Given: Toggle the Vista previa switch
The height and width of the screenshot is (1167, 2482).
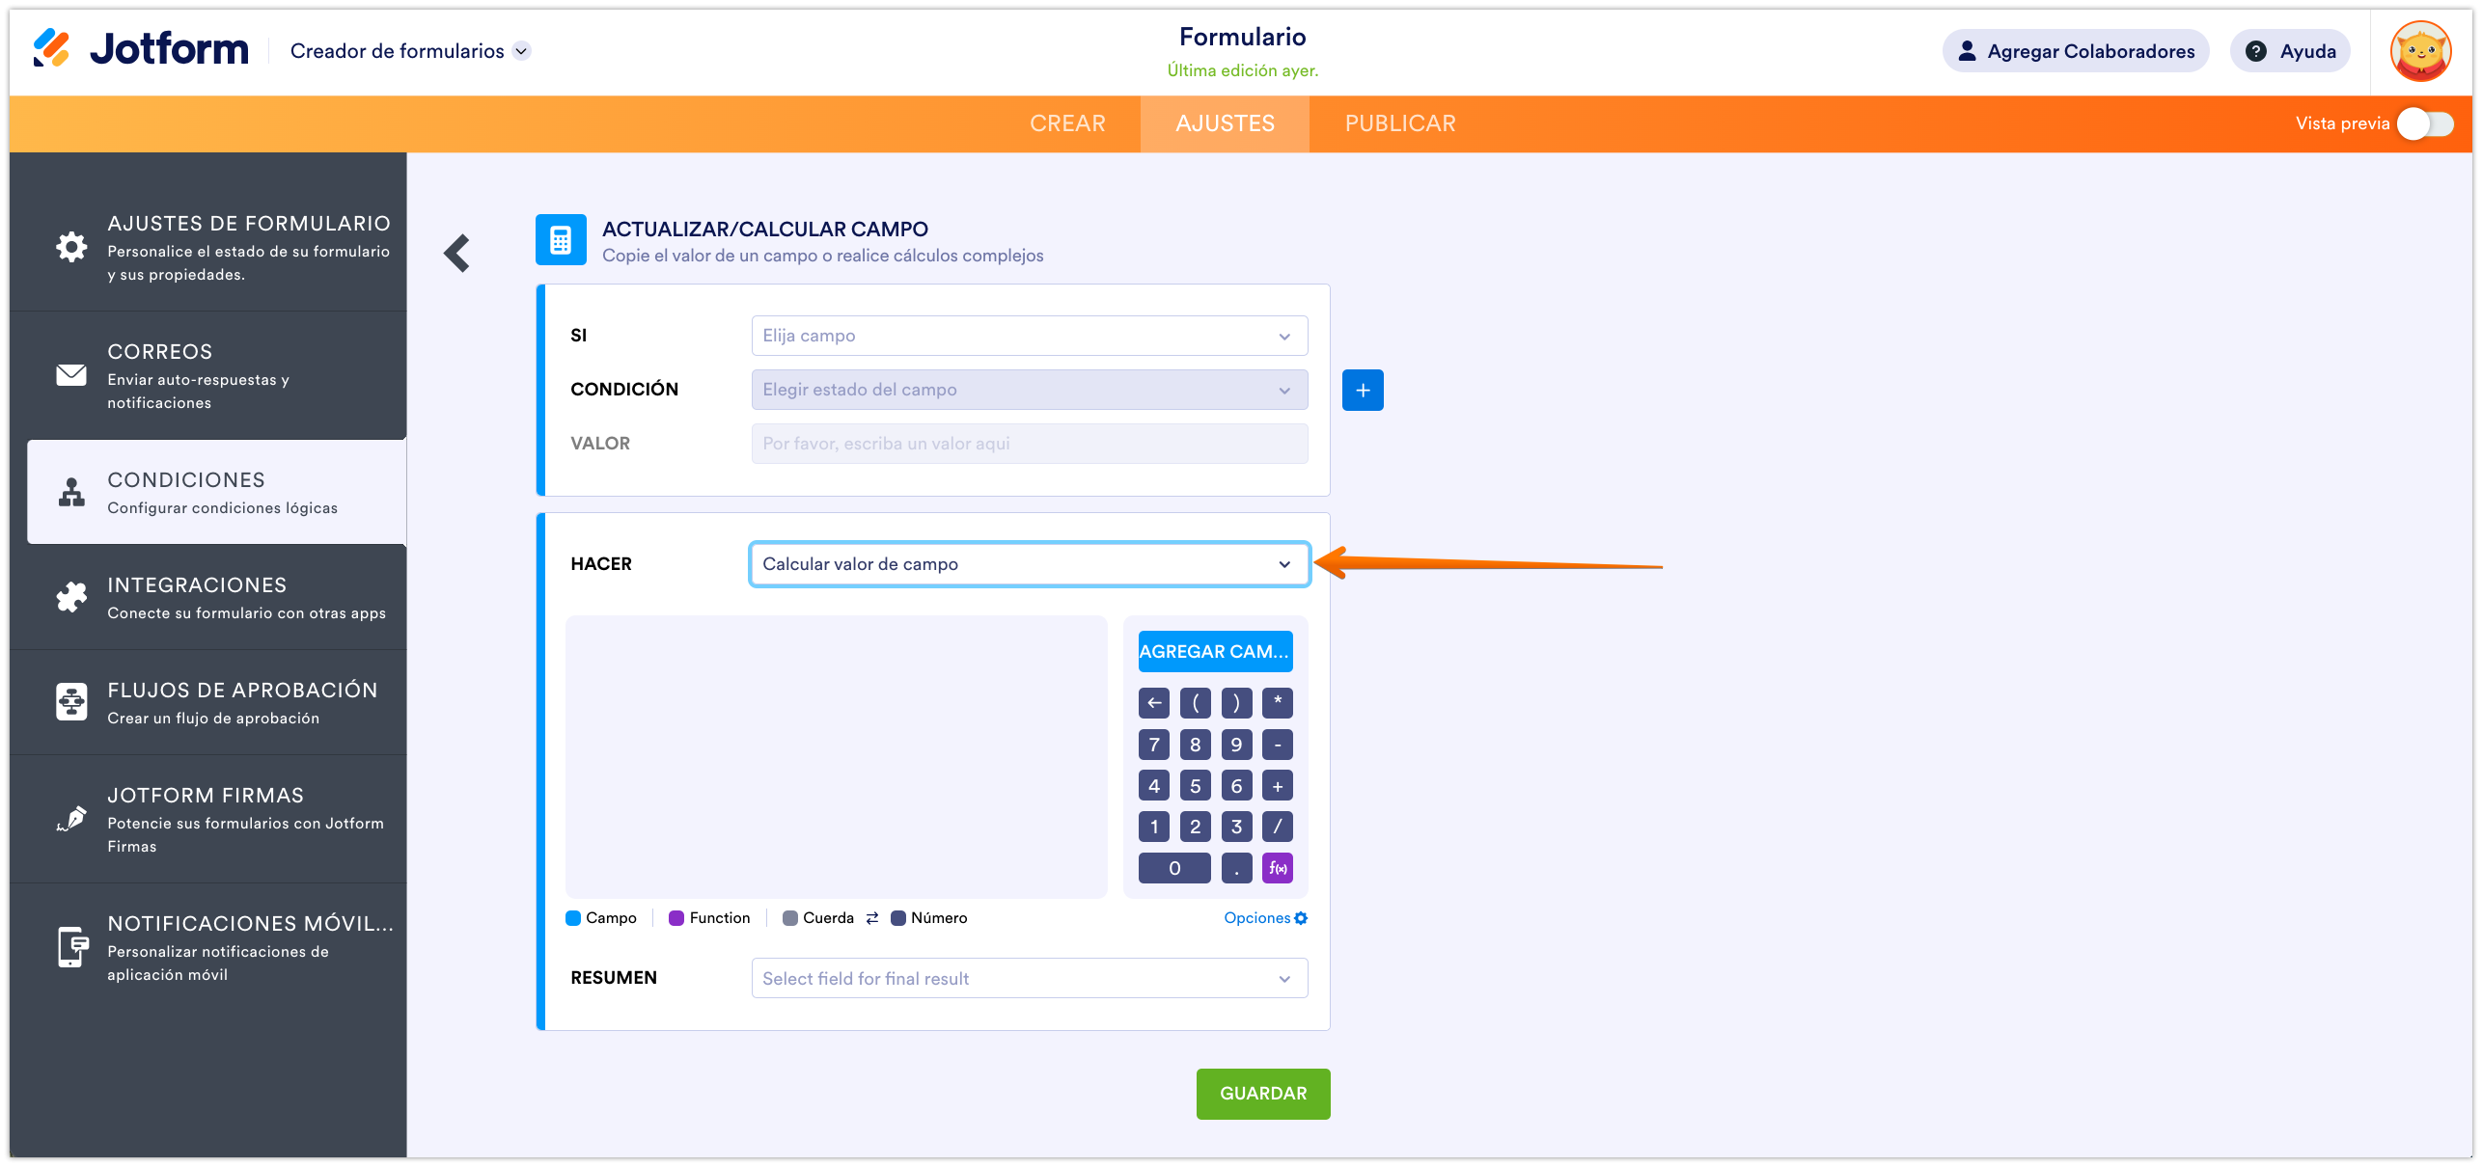Looking at the screenshot, I should [x=2425, y=123].
